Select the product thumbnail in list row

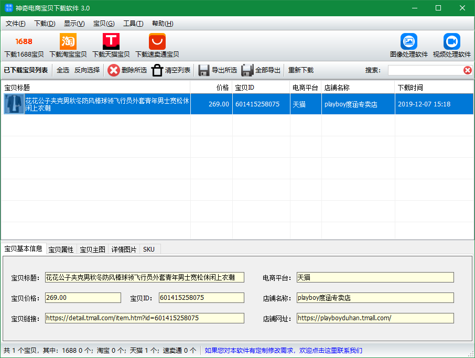(14, 104)
